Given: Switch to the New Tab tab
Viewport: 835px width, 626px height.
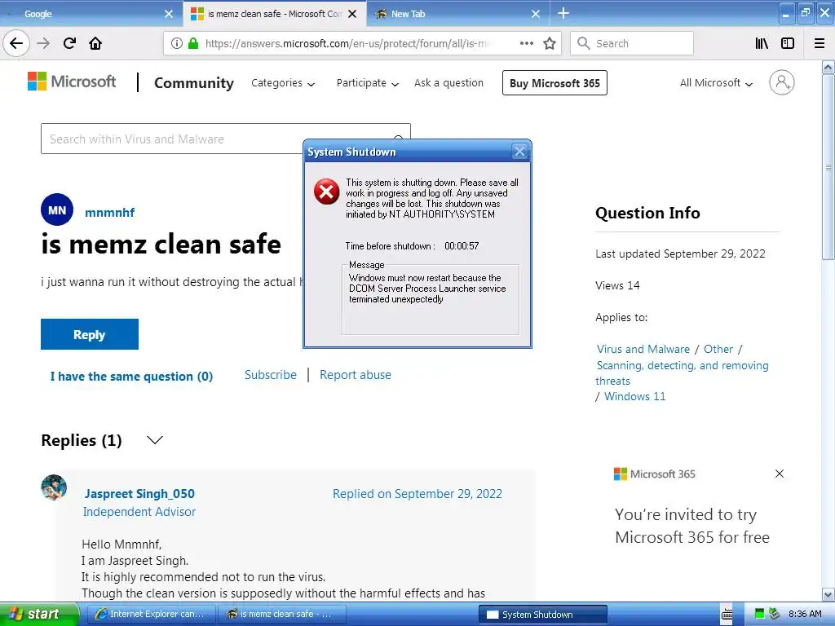Looking at the screenshot, I should (458, 14).
